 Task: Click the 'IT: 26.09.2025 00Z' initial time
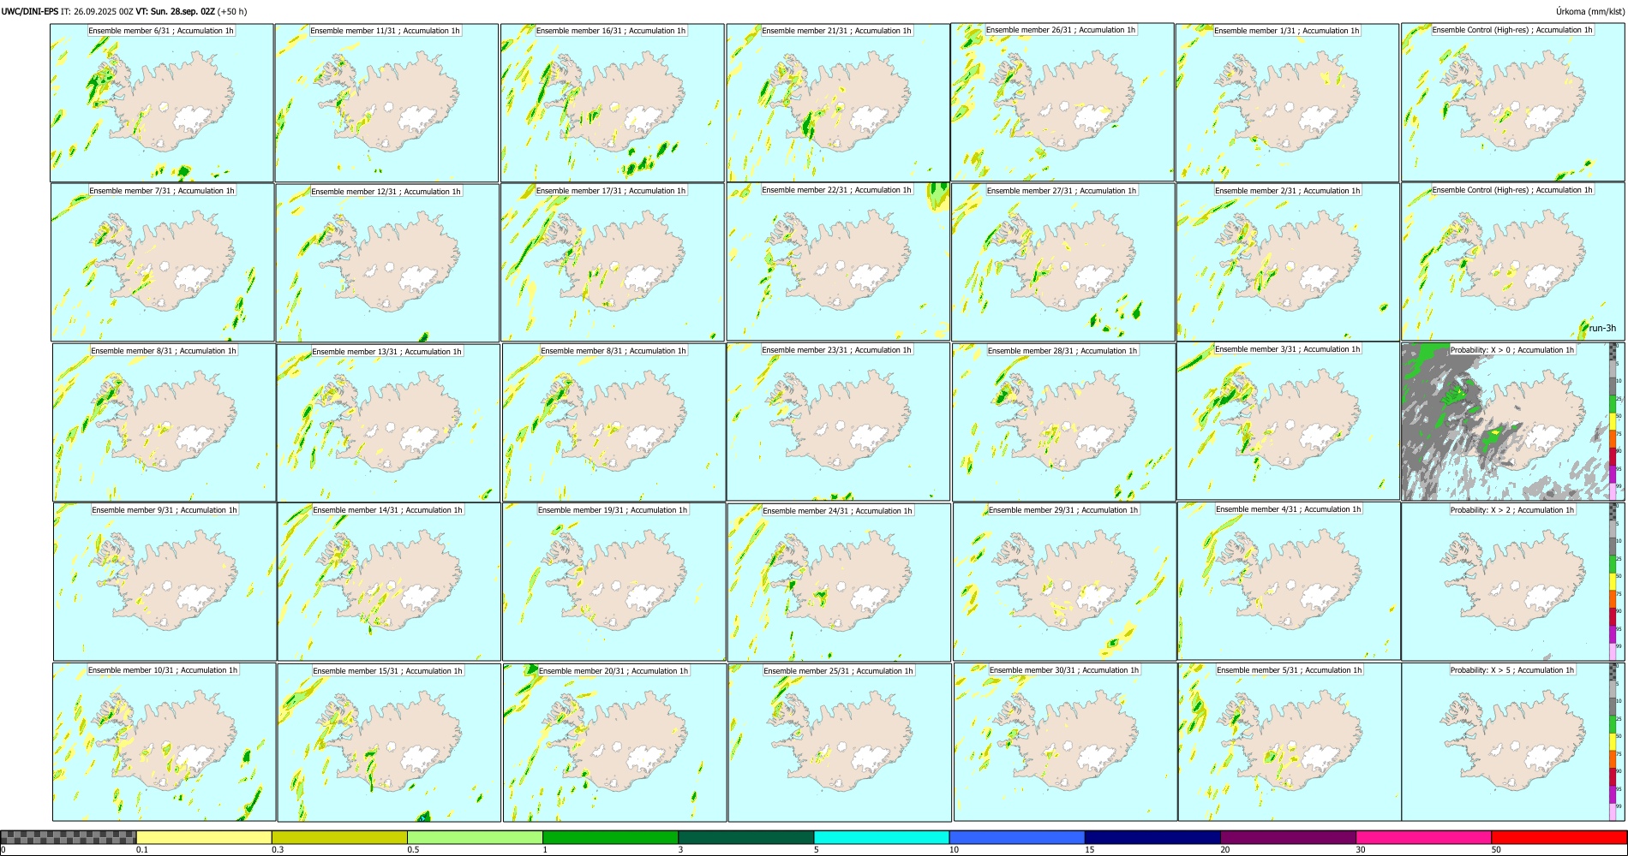tap(97, 11)
